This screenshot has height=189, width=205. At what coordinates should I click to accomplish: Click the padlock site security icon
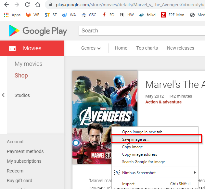pyautogui.click(x=51, y=5)
